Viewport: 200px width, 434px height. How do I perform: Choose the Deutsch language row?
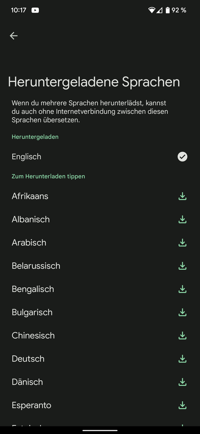pos(100,359)
